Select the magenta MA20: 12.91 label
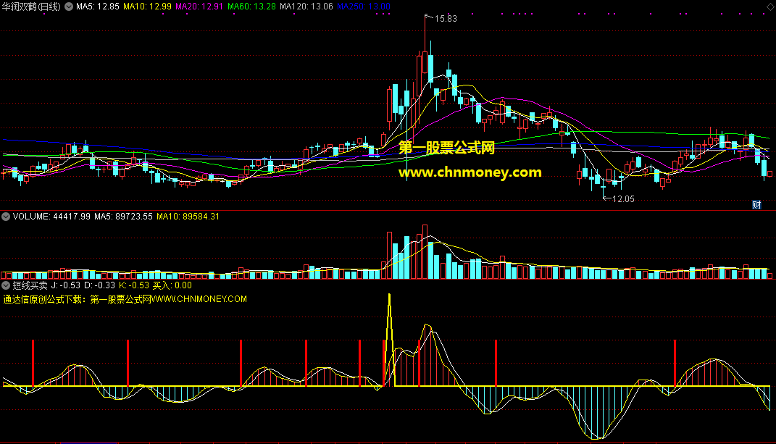This screenshot has width=776, height=444. coord(199,7)
